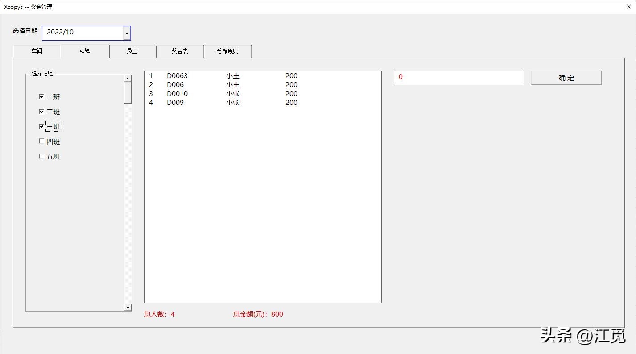Image resolution: width=636 pixels, height=354 pixels.
Task: Uncheck the 二班 checkbox
Action: (x=41, y=112)
